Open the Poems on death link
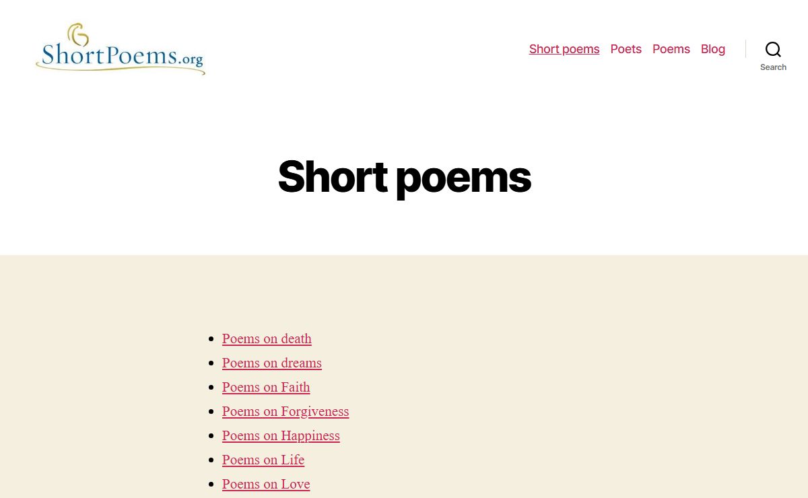 click(x=267, y=339)
